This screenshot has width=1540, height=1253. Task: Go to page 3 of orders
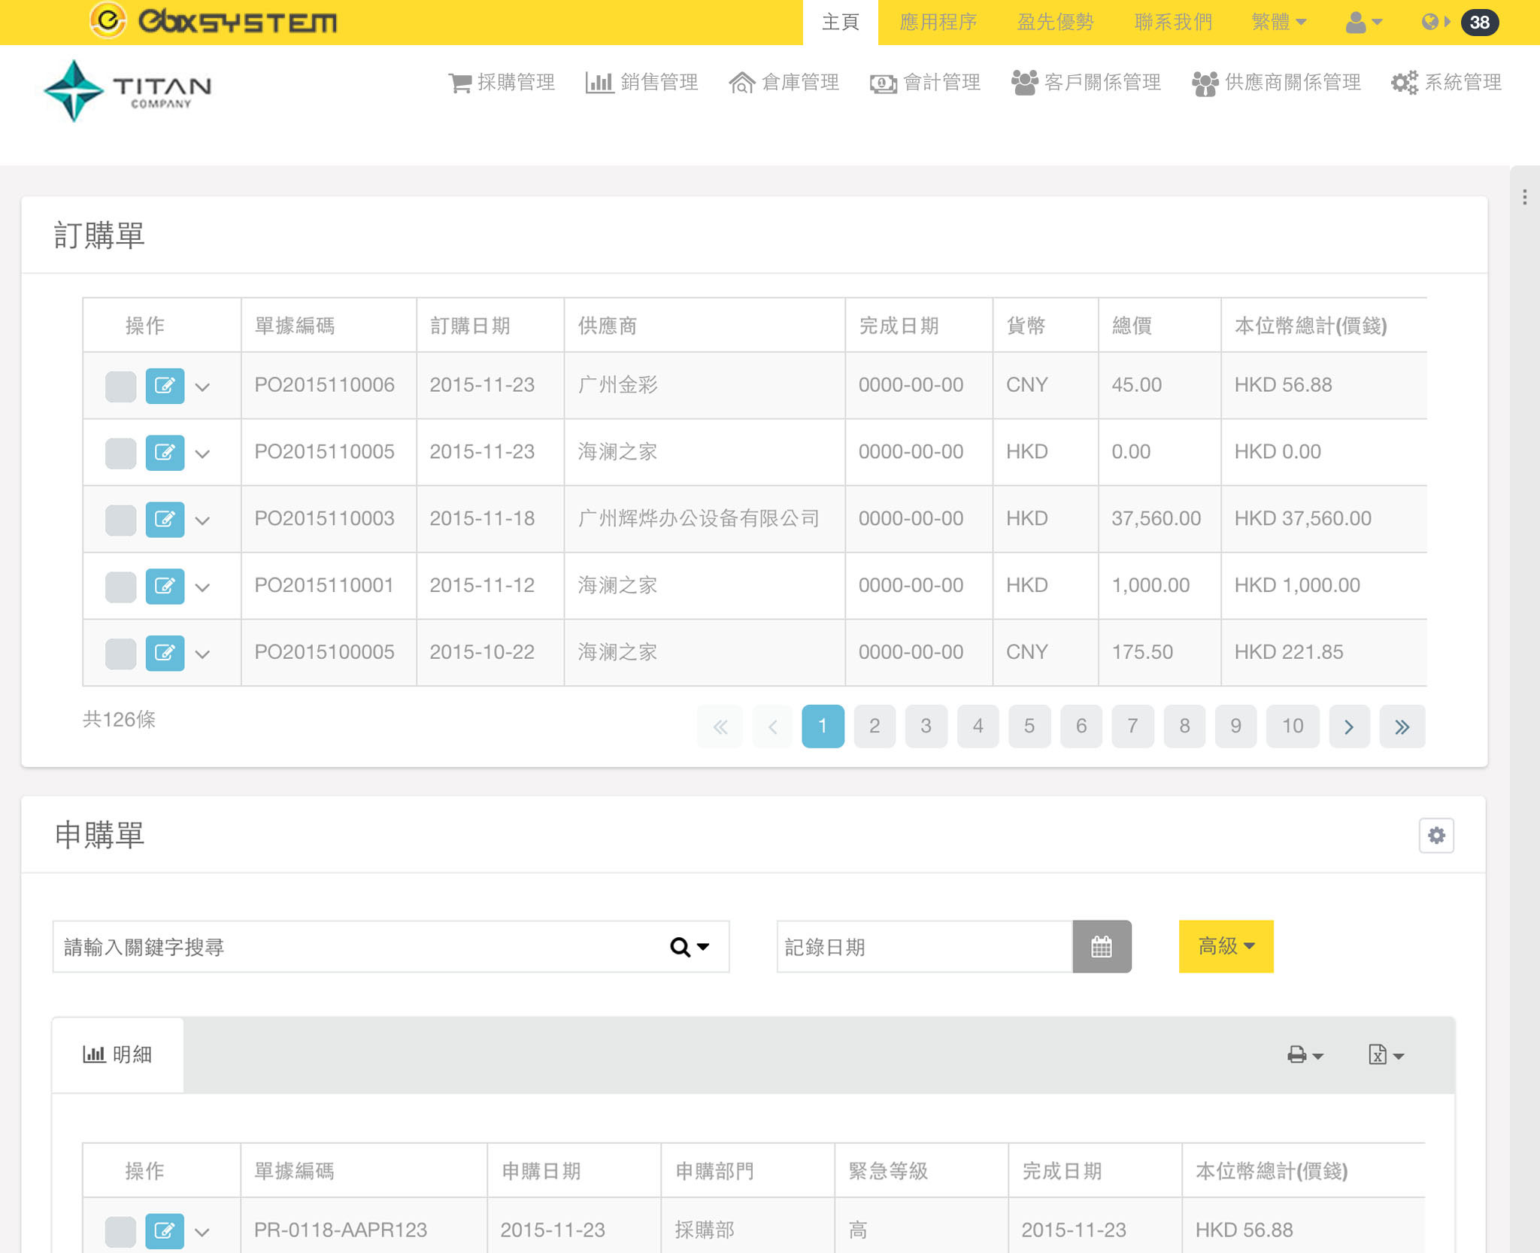(x=926, y=727)
